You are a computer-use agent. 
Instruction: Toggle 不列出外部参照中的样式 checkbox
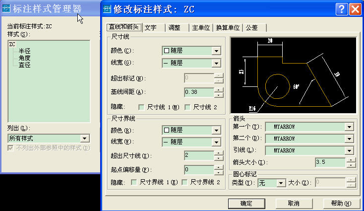[x=10, y=148]
